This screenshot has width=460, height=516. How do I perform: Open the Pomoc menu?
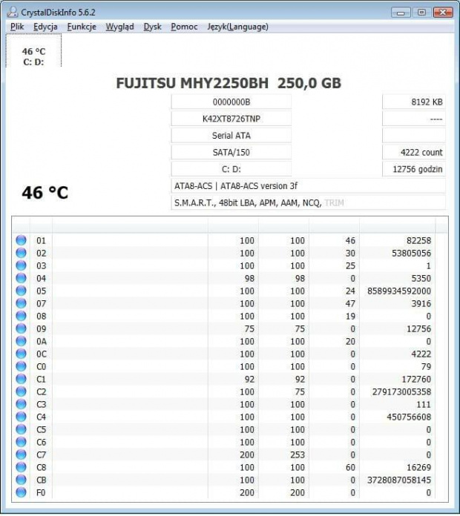point(184,27)
